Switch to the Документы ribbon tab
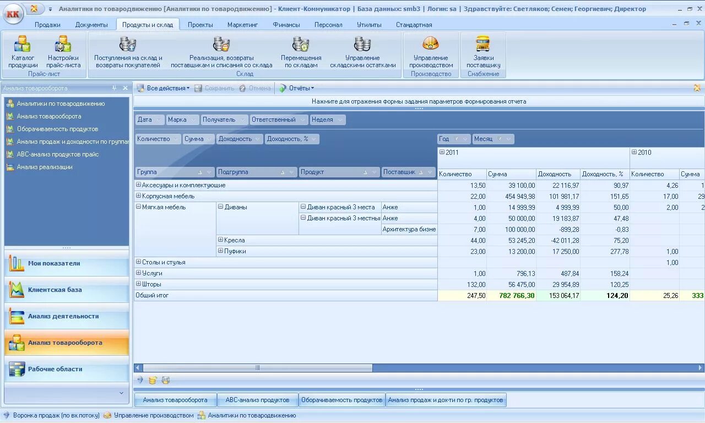The width and height of the screenshot is (705, 423). click(91, 25)
